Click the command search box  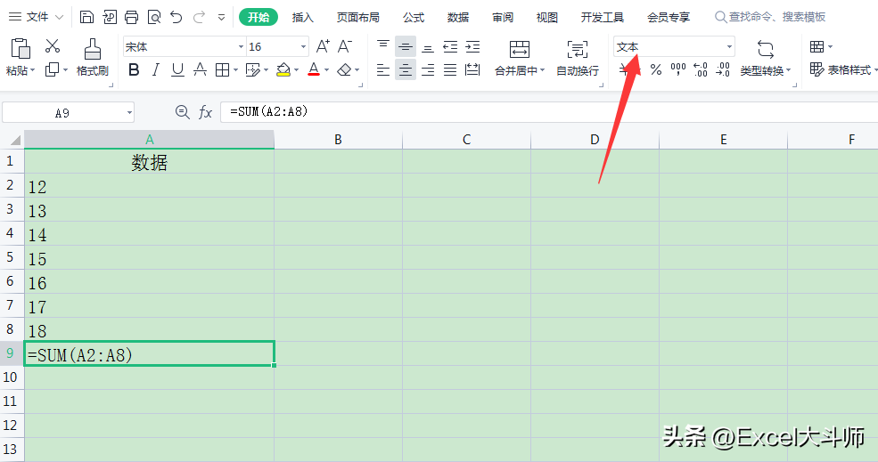tap(770, 17)
